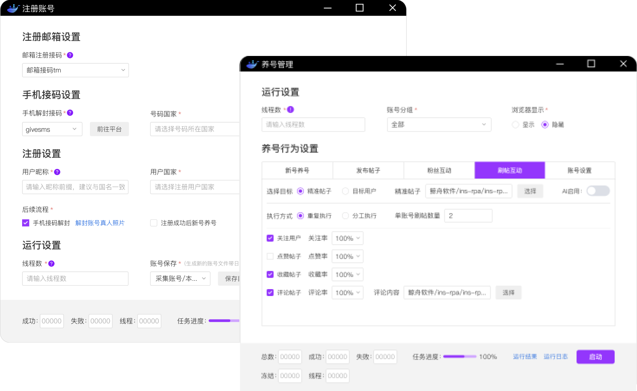This screenshot has width=637, height=391.
Task: Click the 注册账号 window app logo
Action: [x=13, y=8]
